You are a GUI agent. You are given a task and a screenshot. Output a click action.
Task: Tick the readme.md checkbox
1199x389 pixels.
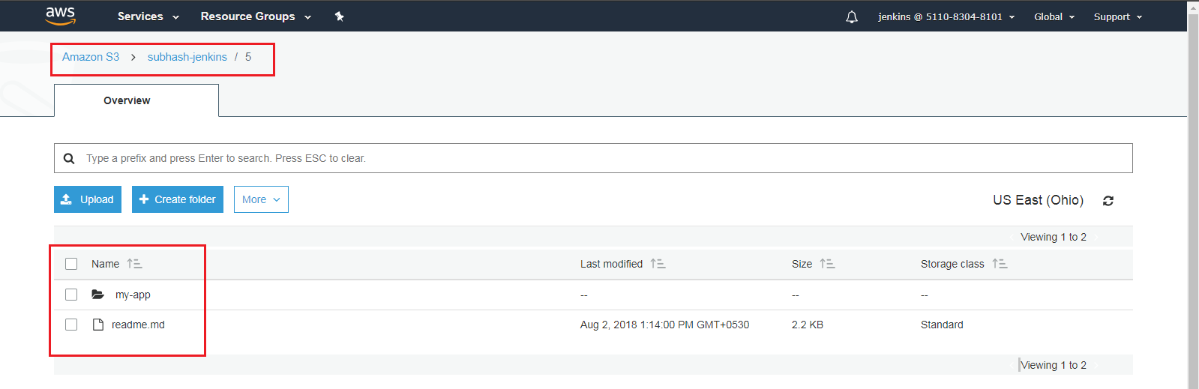click(x=71, y=325)
